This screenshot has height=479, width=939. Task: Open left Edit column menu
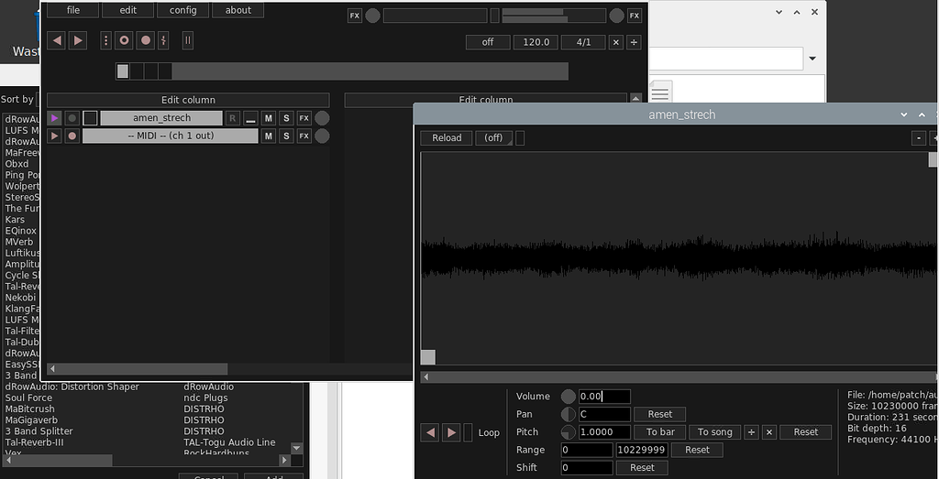click(x=188, y=100)
